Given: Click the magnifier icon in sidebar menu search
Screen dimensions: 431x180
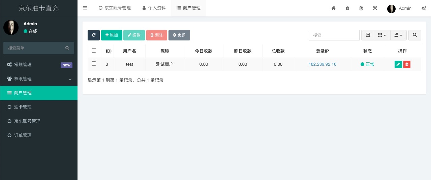Looking at the screenshot, I should pyautogui.click(x=67, y=48).
